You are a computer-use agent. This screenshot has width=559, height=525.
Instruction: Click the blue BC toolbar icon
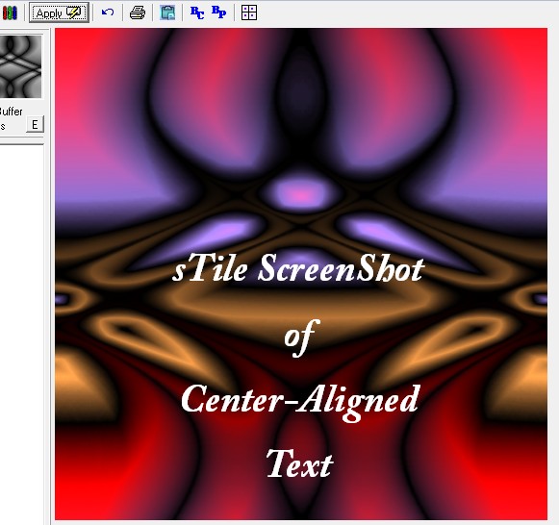(197, 12)
